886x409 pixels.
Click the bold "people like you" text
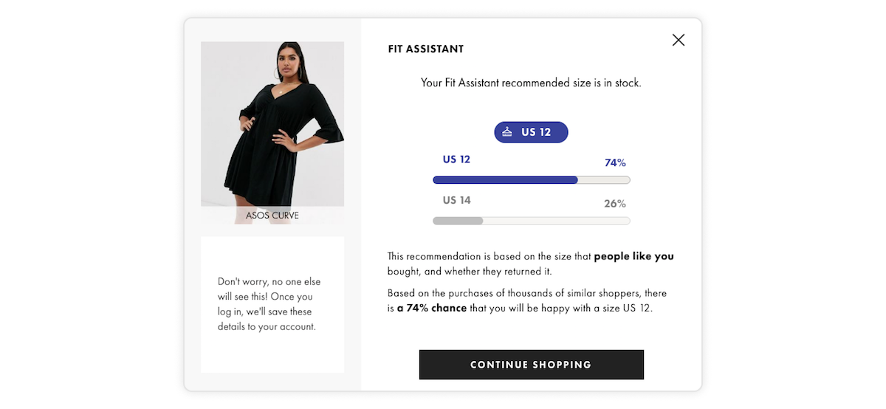[633, 256]
